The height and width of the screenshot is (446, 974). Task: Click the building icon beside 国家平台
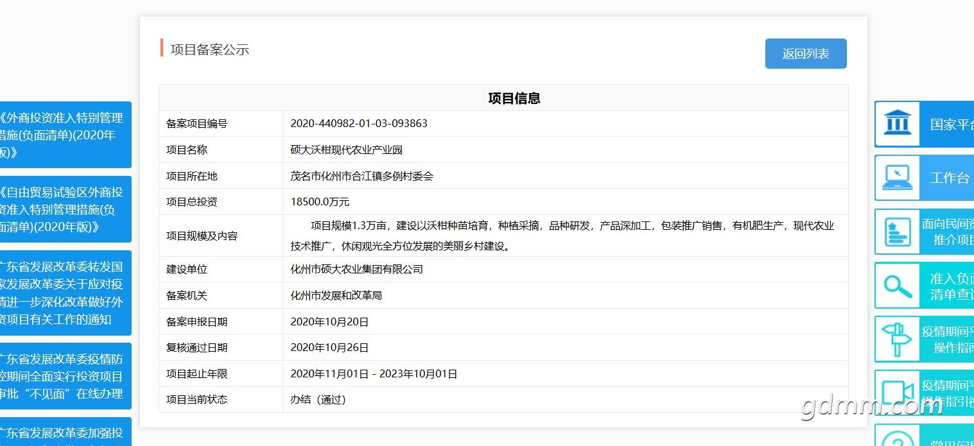point(898,123)
